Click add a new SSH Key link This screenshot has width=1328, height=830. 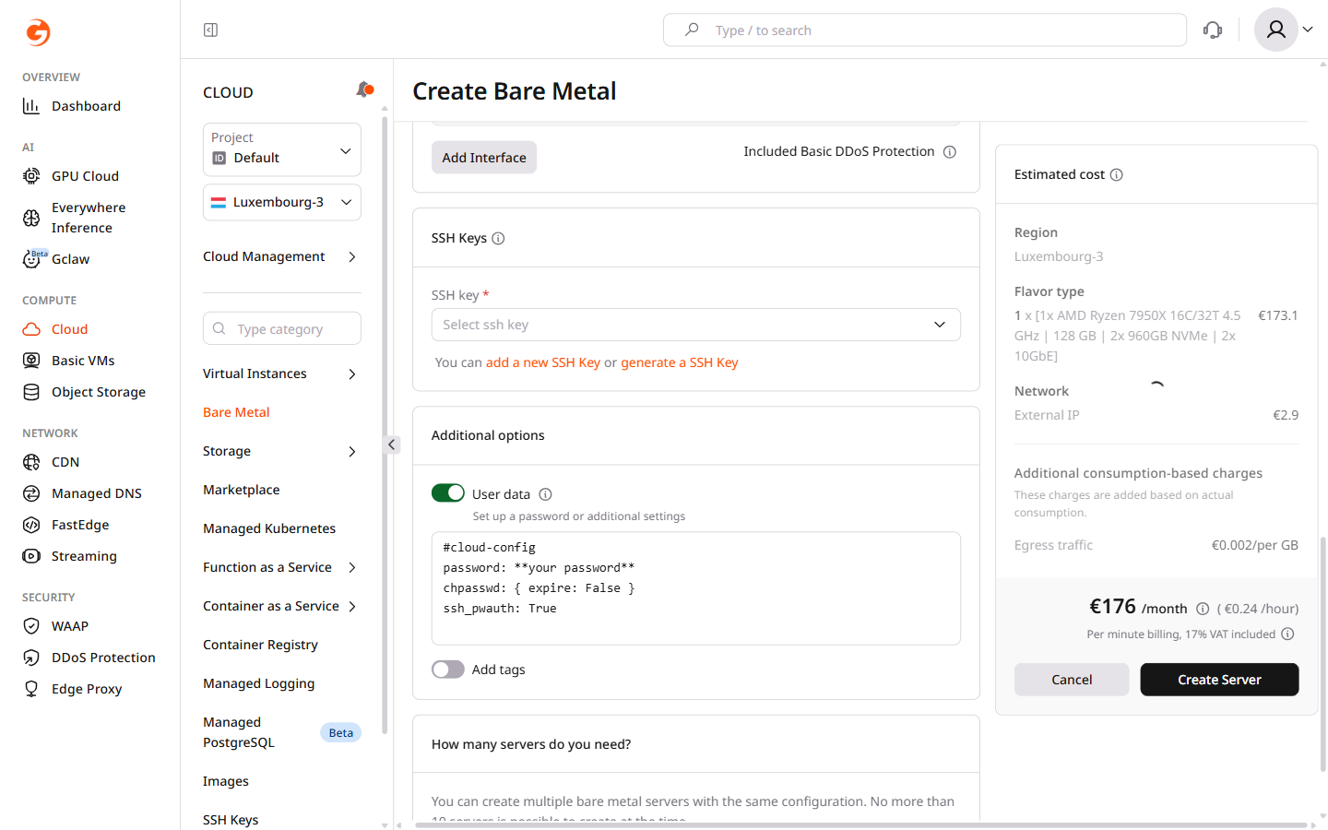pyautogui.click(x=543, y=362)
